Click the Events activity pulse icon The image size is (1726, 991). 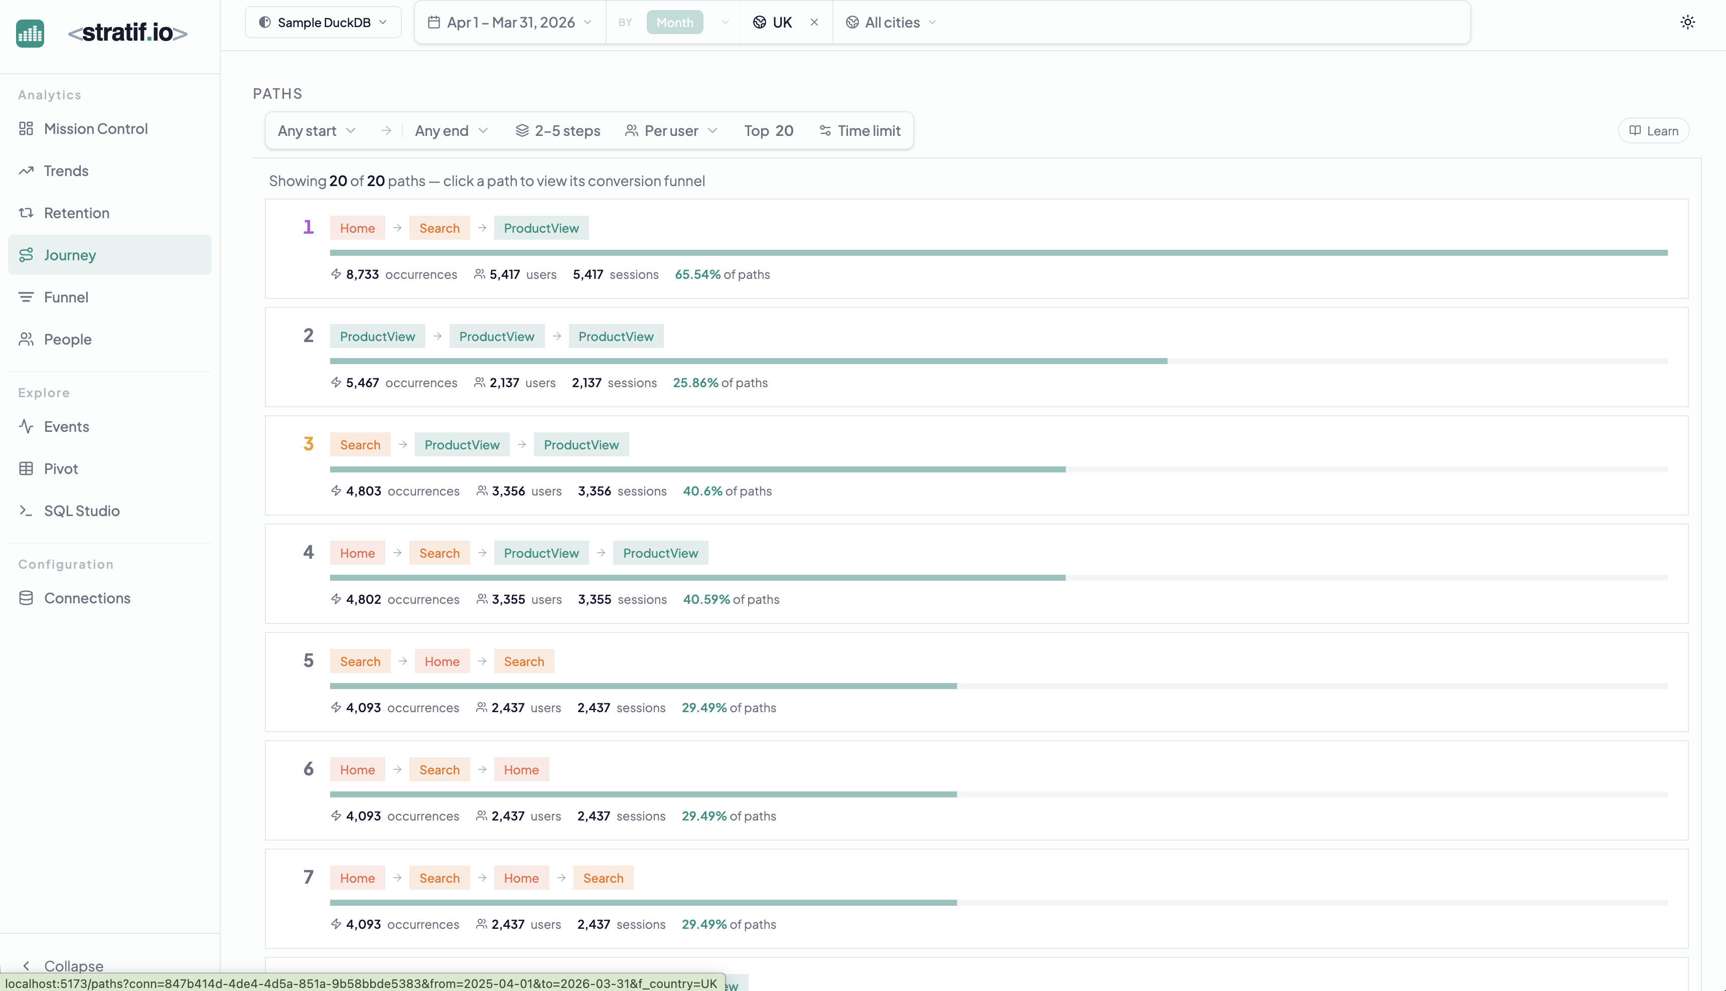coord(26,427)
